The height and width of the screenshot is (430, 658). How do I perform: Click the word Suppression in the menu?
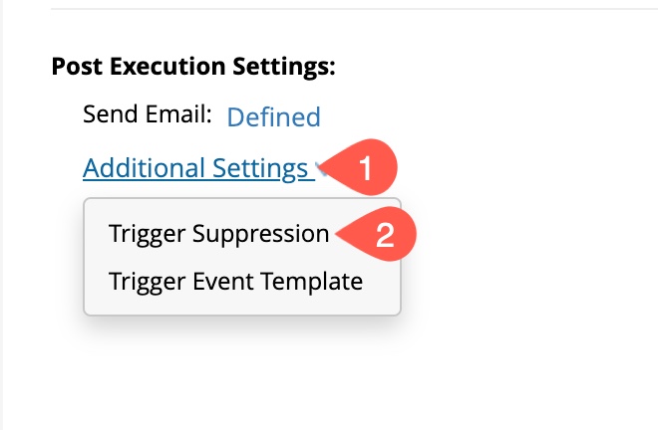point(260,234)
